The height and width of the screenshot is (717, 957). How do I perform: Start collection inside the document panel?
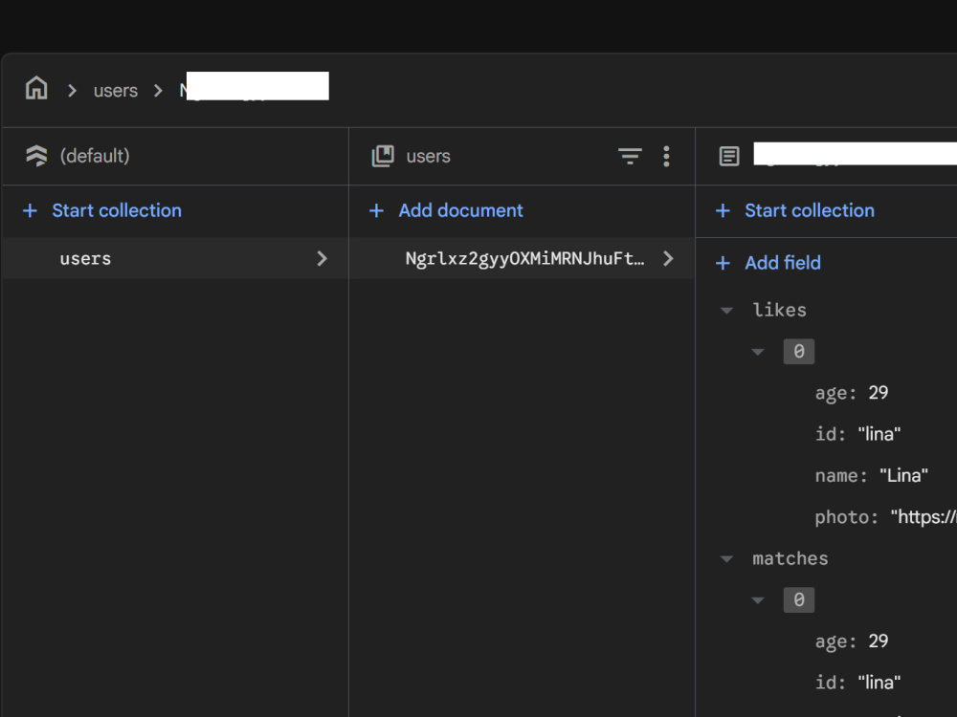pos(794,210)
